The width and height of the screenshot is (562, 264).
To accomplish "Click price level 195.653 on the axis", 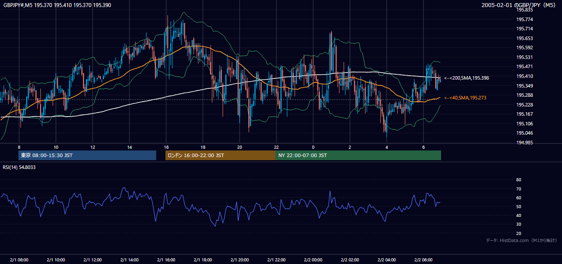I will click(x=525, y=38).
